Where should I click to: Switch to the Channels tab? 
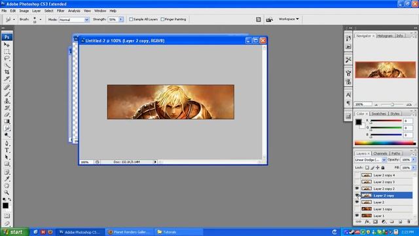point(380,153)
